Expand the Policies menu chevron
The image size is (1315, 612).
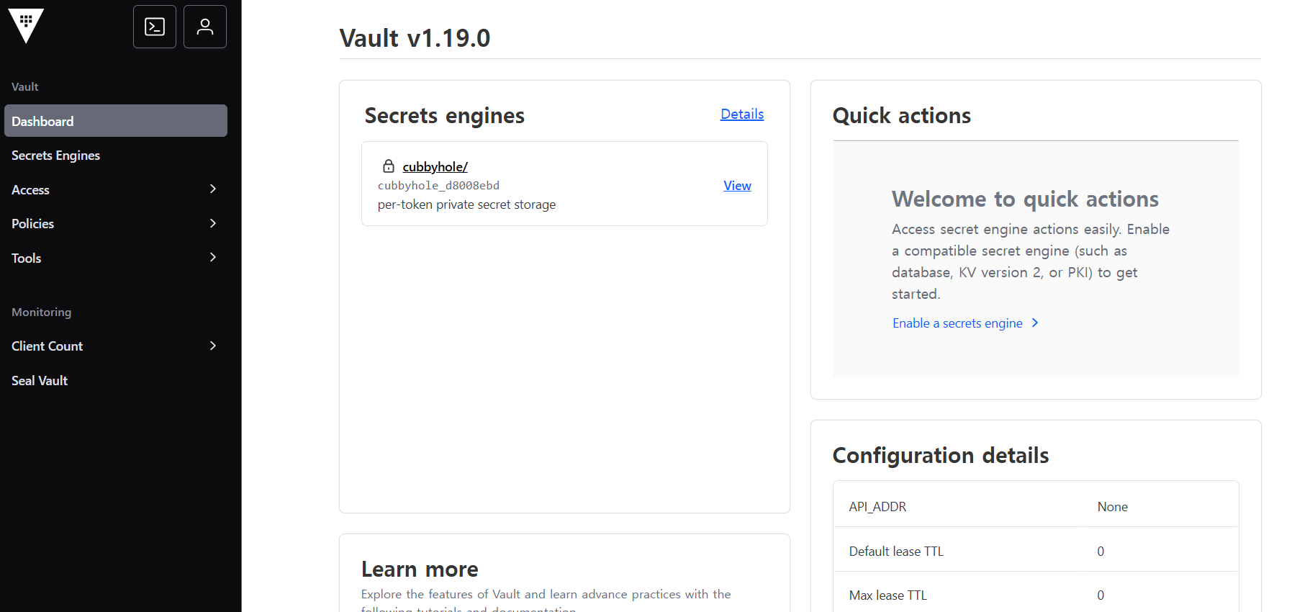(213, 223)
